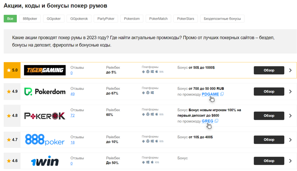Click the Windows icon in the 888poker row
This screenshot has width=297, height=171.
[x=152, y=141]
